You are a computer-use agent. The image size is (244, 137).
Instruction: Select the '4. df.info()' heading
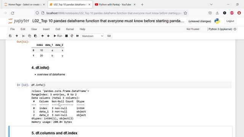(40, 68)
